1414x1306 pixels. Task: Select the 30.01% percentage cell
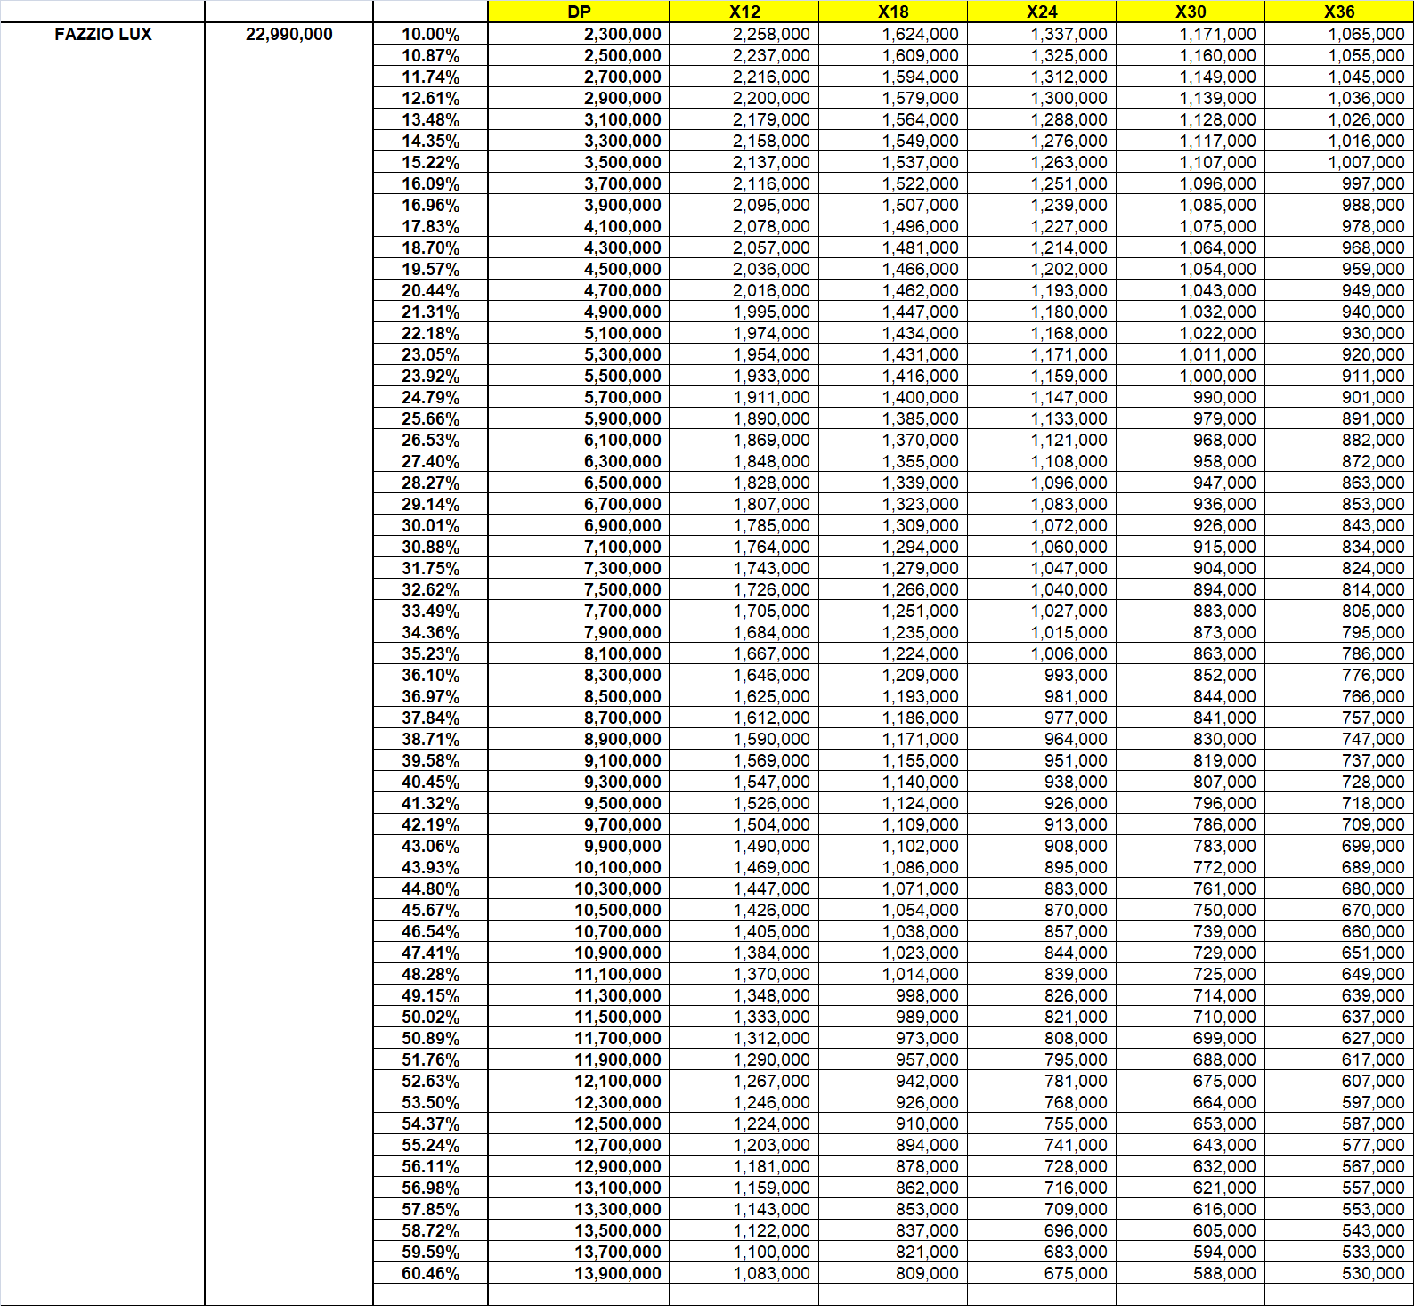(431, 525)
